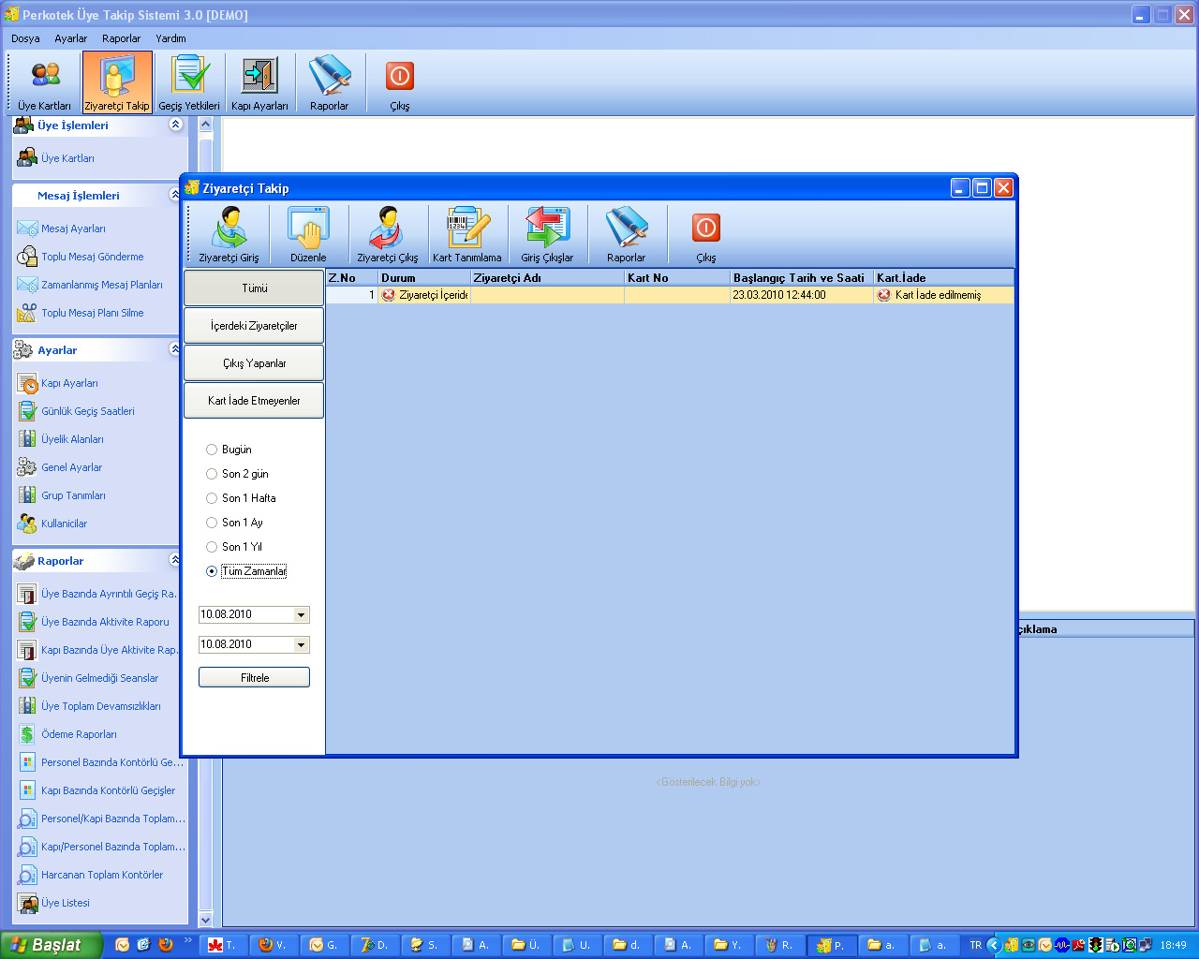Open the first date dropdown arrow
Image resolution: width=1199 pixels, height=959 pixels.
click(x=301, y=615)
